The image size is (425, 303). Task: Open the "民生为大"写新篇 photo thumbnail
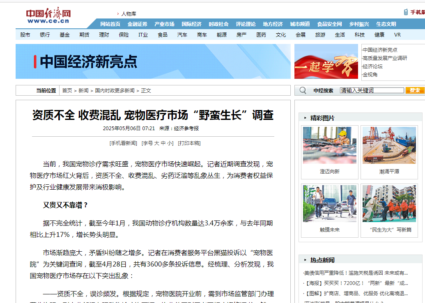[x=389, y=204]
